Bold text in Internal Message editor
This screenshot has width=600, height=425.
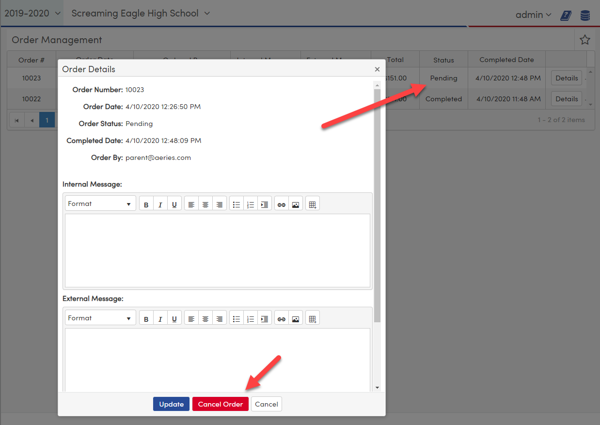(146, 205)
